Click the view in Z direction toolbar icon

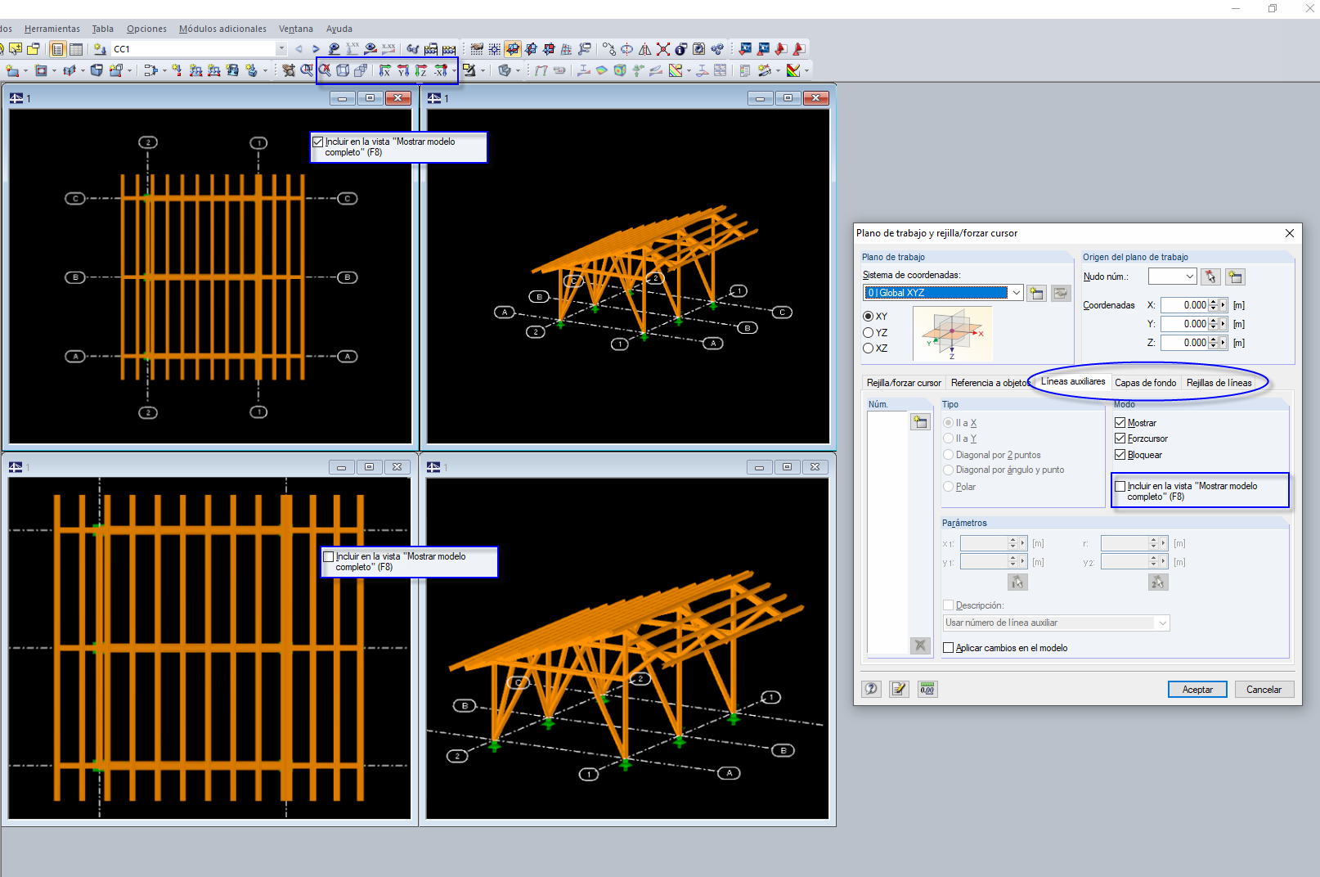pyautogui.click(x=421, y=70)
